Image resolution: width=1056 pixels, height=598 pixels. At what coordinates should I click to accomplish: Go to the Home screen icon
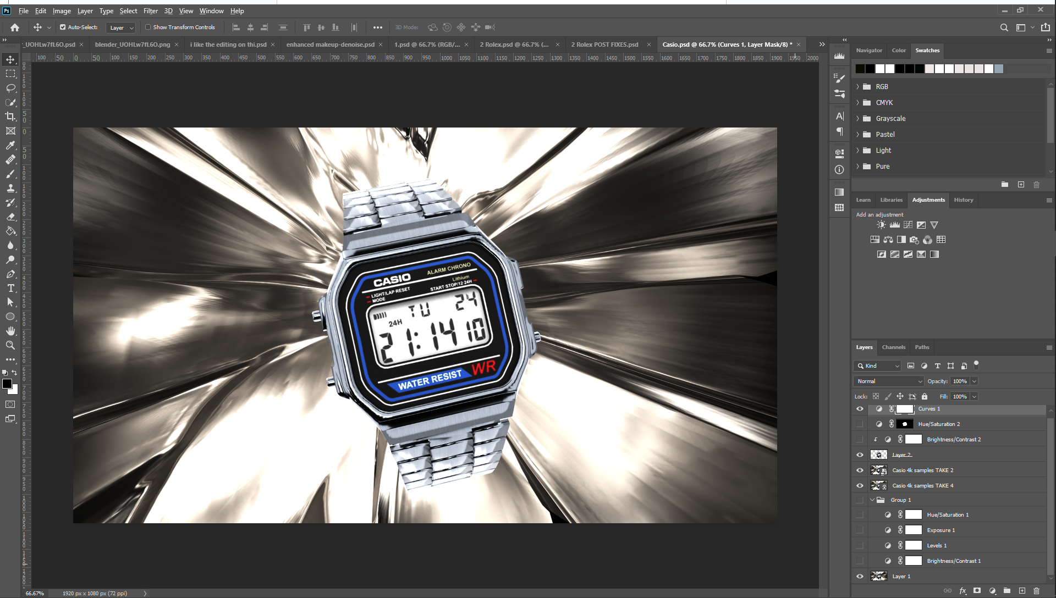tap(15, 27)
